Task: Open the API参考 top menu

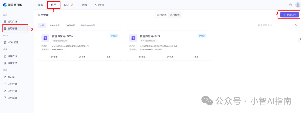Action: click(x=99, y=5)
